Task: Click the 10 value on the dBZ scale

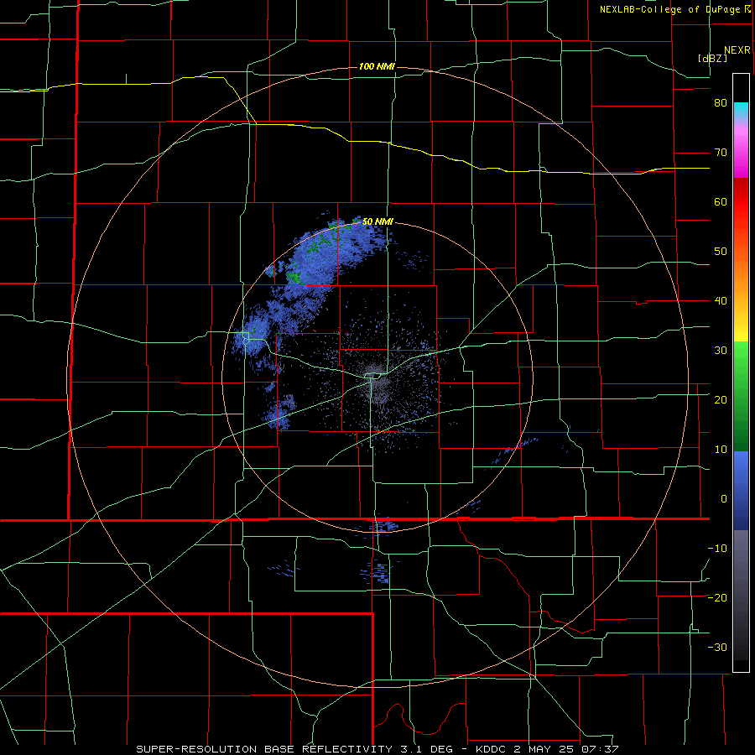Action: pyautogui.click(x=721, y=450)
